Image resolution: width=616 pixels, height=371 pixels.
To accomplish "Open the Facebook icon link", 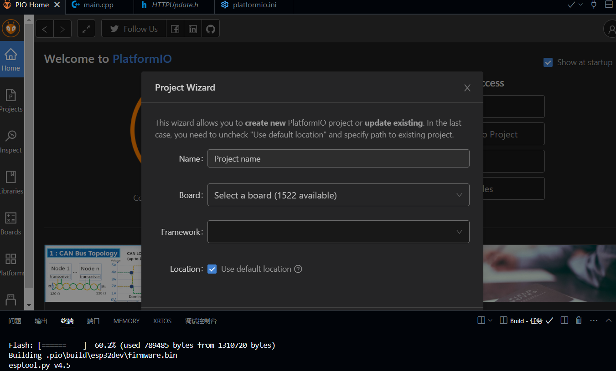I will pos(175,29).
